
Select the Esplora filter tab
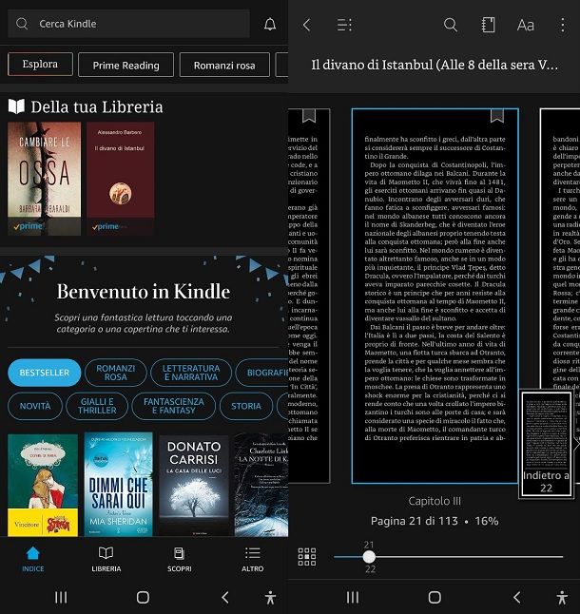40,65
